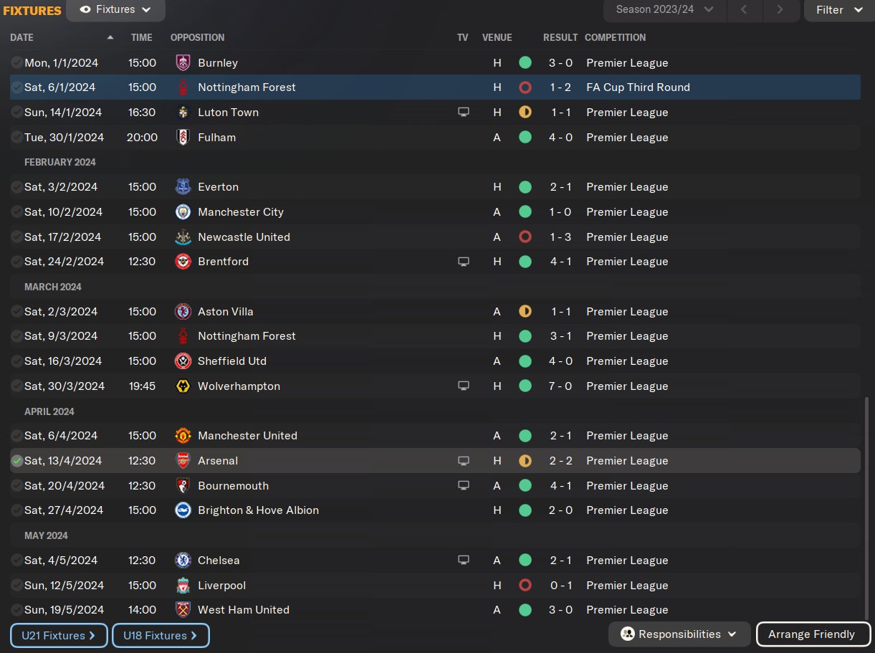Sort by the Date column header
This screenshot has width=875, height=653.
coord(22,37)
